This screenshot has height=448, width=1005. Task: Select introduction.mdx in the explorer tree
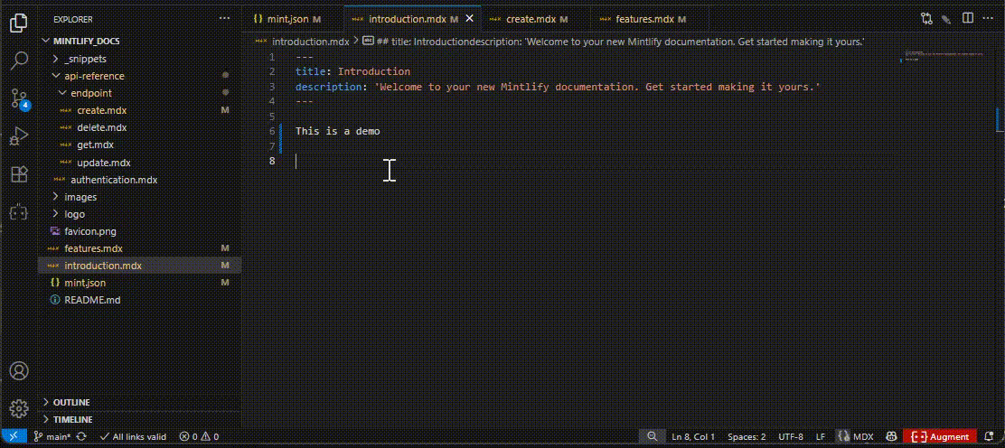(x=140, y=266)
